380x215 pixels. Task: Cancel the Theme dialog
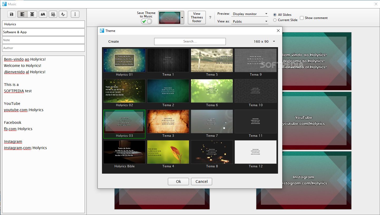[202, 182]
